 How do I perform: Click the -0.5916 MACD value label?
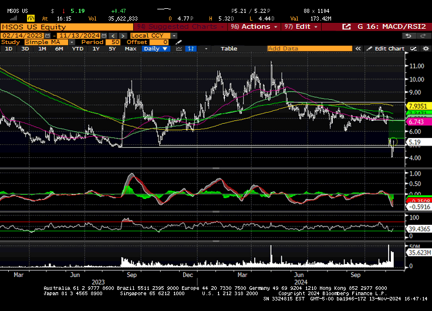tap(419, 207)
